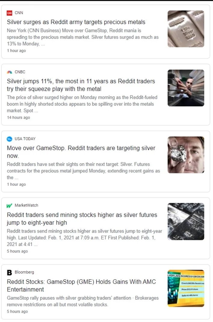
Task: Click the Bloomberg B logo icon
Action: (9, 272)
